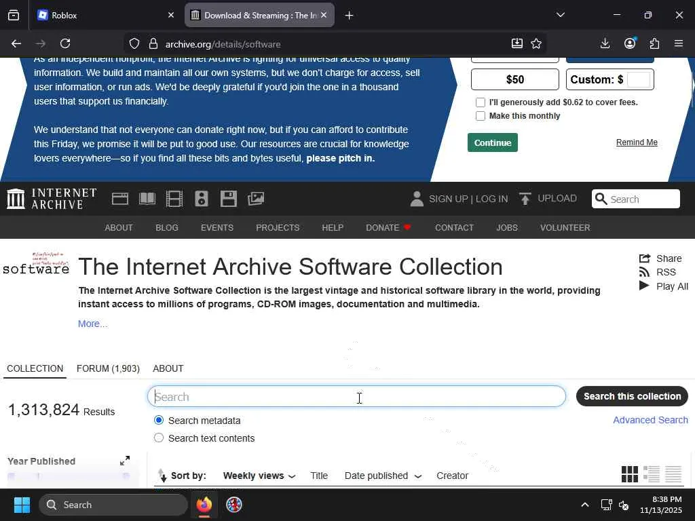
Task: Click Search this collection button
Action: coord(632,396)
